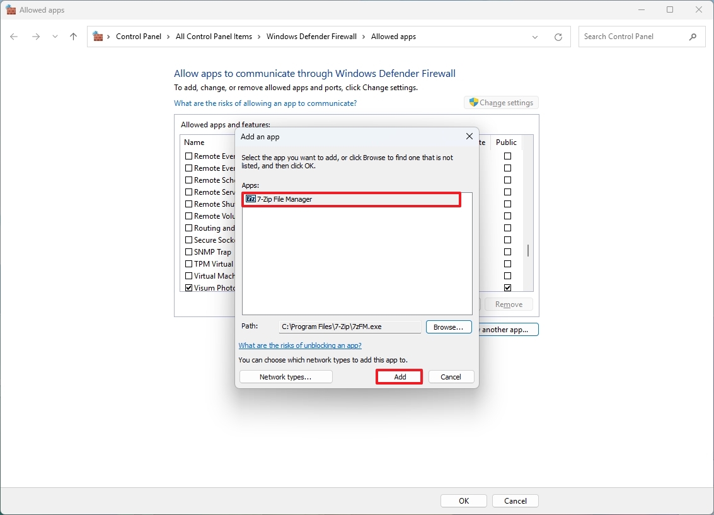Open recent locations dropdown chevron
Image resolution: width=714 pixels, height=515 pixels.
coord(55,37)
